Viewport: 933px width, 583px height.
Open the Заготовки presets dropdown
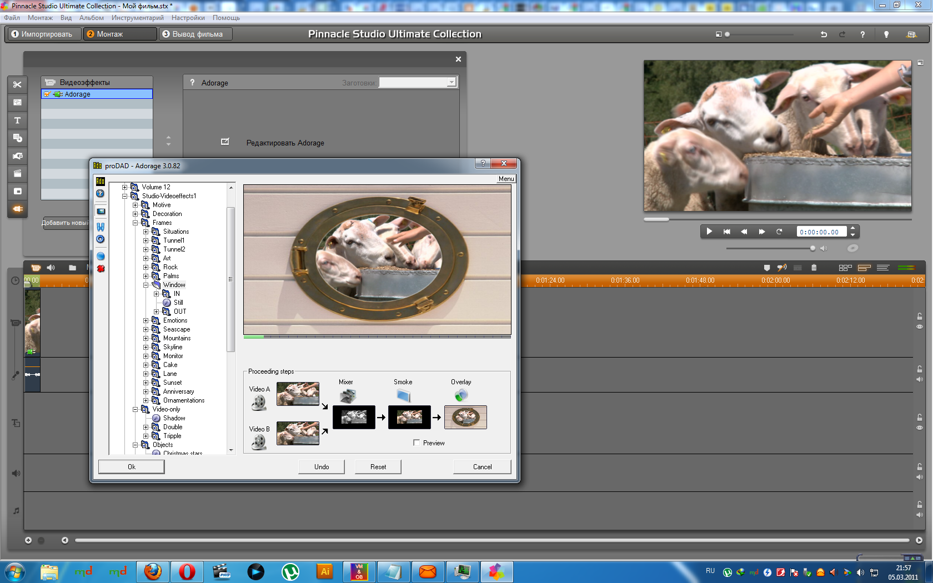click(452, 82)
